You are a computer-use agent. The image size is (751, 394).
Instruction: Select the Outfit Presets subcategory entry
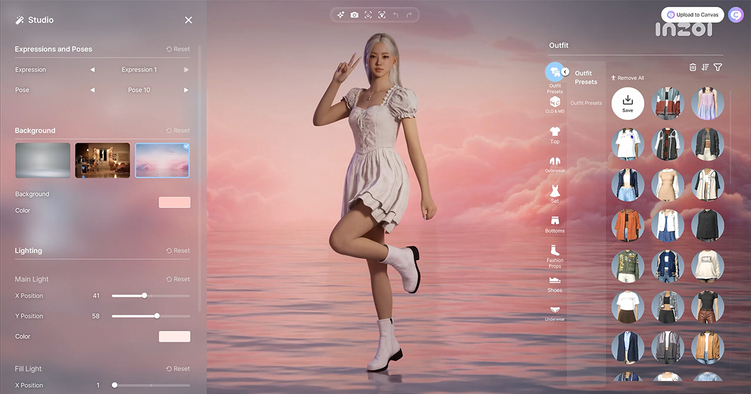click(586, 103)
